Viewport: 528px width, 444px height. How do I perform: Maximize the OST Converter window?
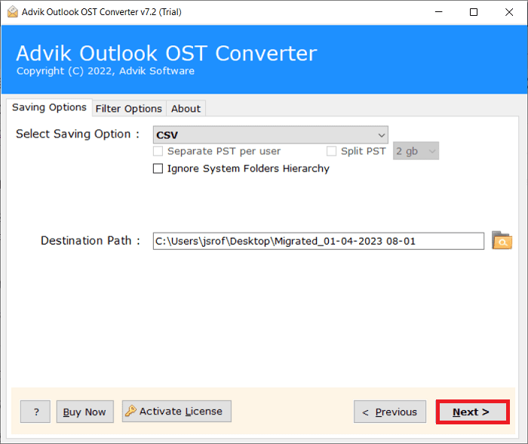474,12
